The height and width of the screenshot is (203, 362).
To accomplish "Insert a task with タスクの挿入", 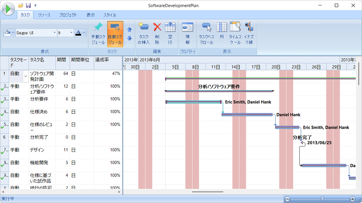I will pos(143,34).
